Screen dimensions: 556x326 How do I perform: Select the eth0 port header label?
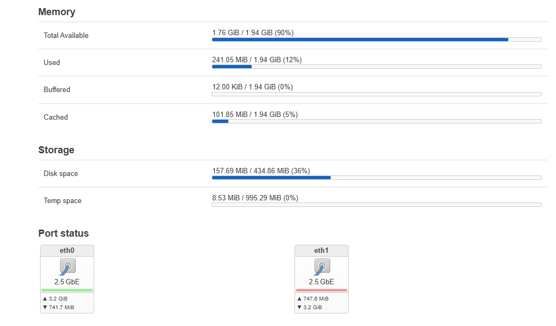[67, 251]
